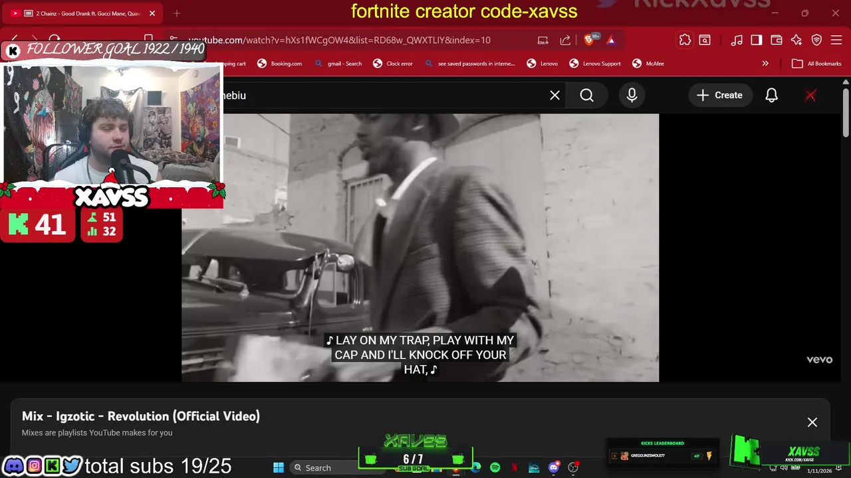Open the All Bookmarks folder
851x478 pixels.
click(x=816, y=64)
